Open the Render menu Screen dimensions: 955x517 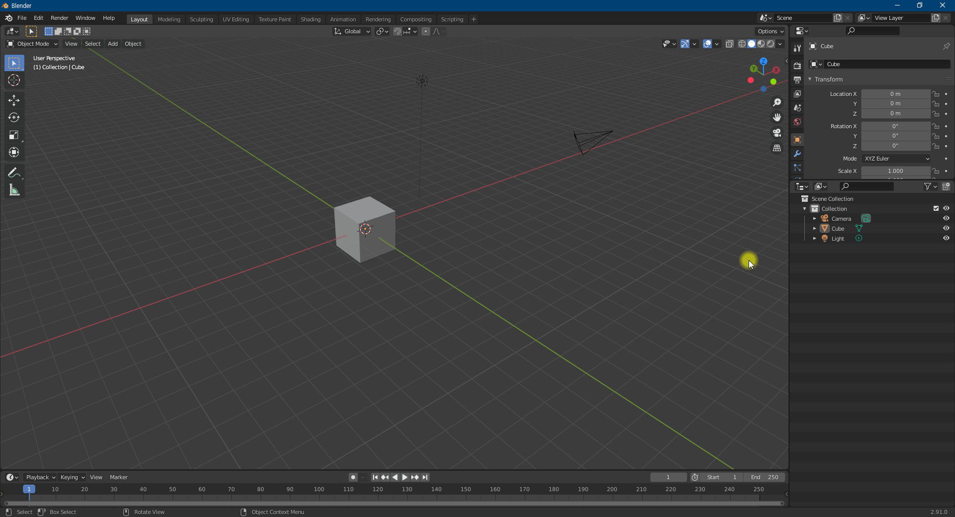click(x=60, y=18)
